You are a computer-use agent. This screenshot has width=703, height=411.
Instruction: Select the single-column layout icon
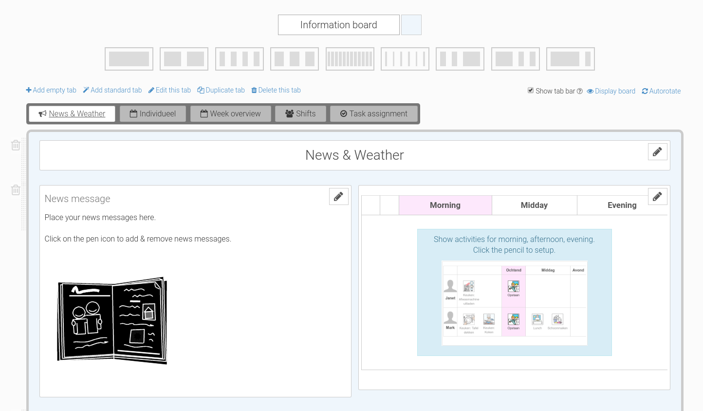click(129, 59)
